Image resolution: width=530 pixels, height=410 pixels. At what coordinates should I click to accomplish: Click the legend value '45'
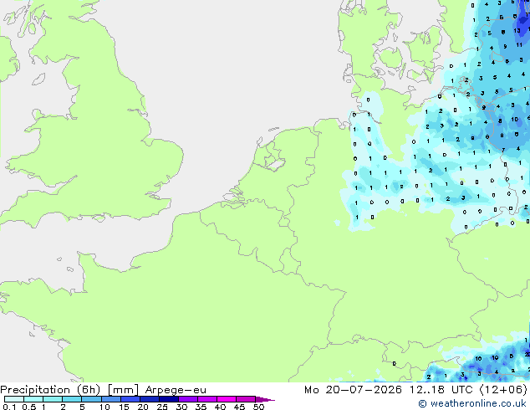[x=239, y=407]
